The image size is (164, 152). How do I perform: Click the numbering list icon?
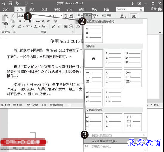point(86,16)
